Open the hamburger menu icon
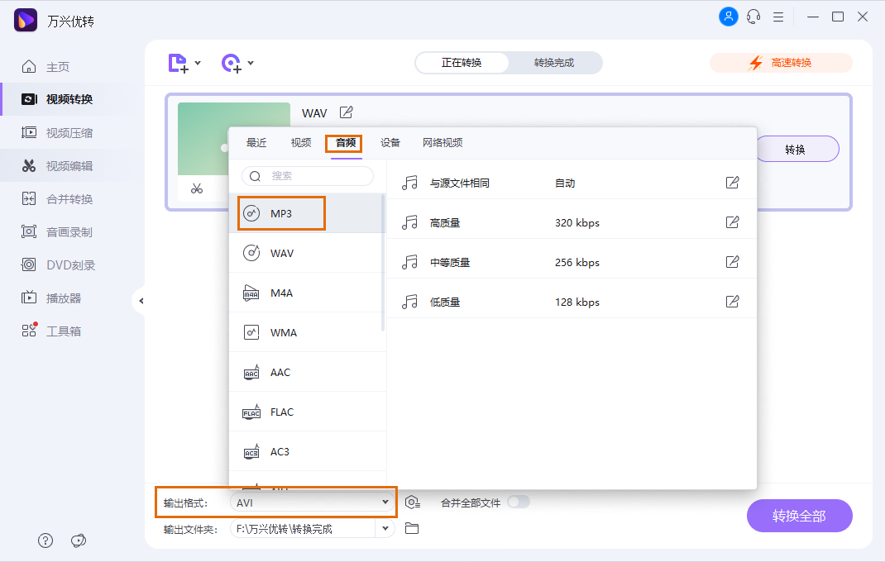Viewport: 885px width, 562px height. point(778,17)
